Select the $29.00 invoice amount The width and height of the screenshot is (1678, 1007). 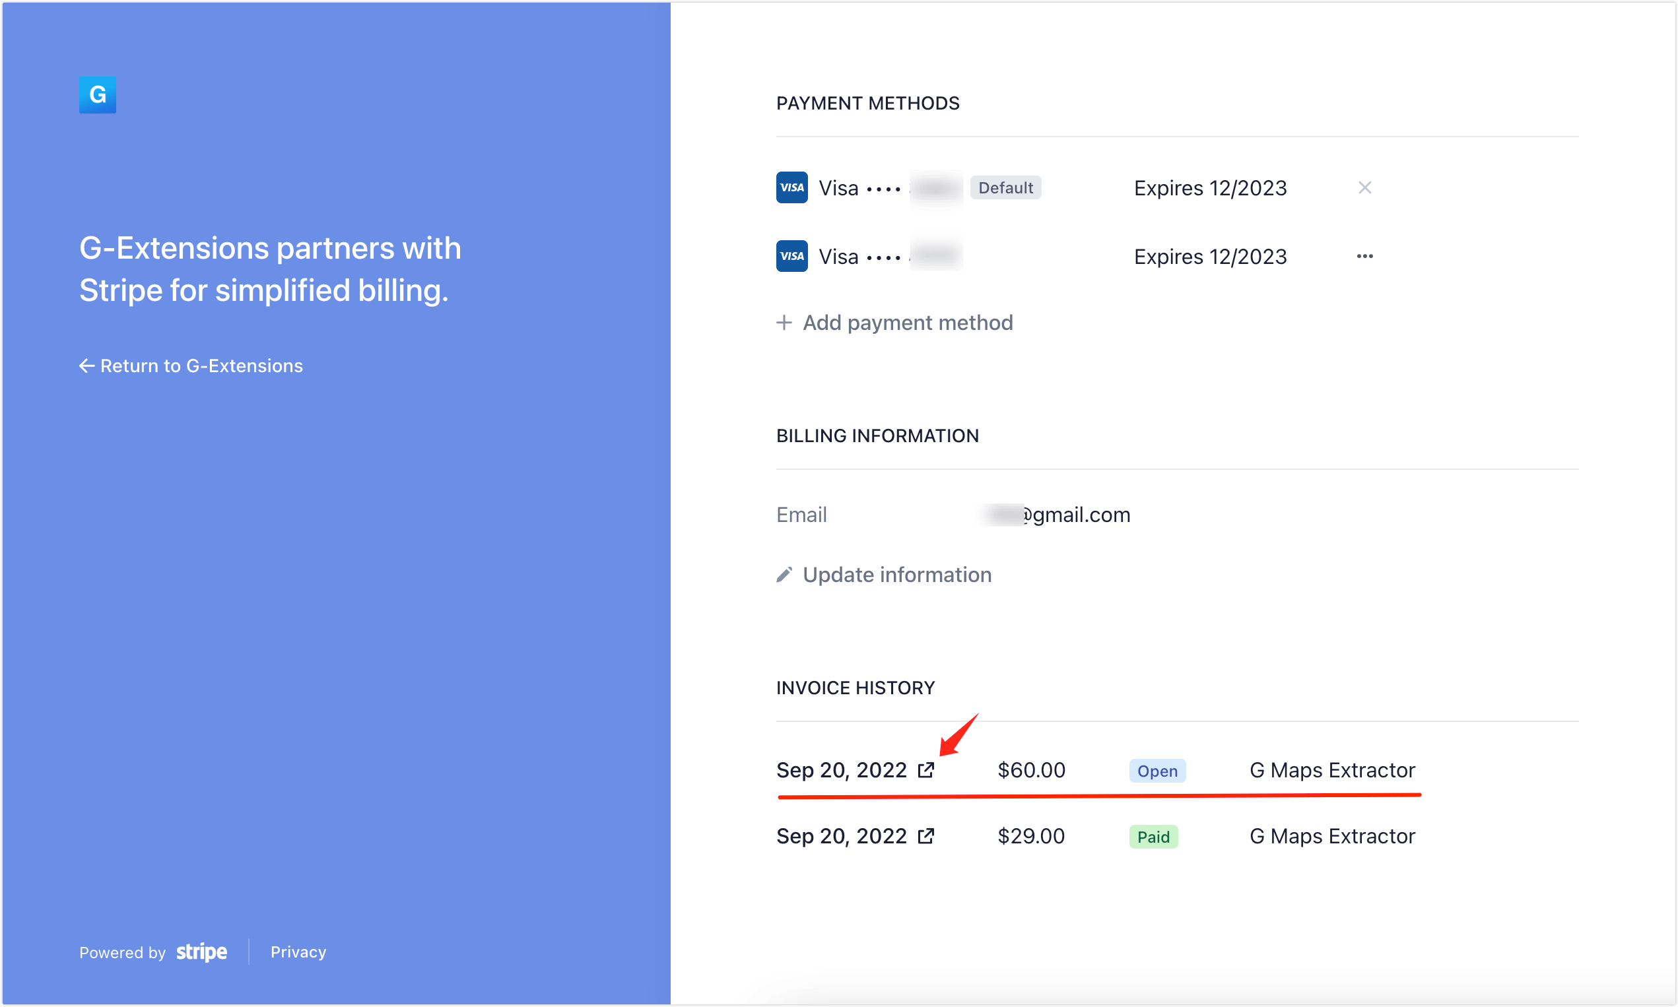coord(1031,837)
